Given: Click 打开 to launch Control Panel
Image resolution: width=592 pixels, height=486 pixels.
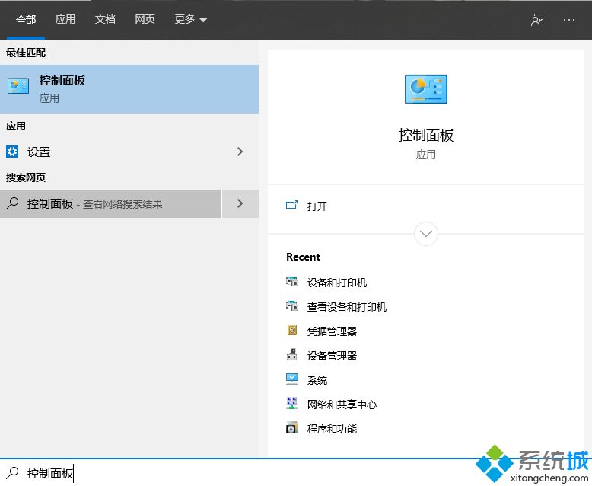Looking at the screenshot, I should [x=317, y=206].
